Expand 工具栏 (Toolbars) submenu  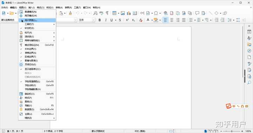tap(37, 24)
